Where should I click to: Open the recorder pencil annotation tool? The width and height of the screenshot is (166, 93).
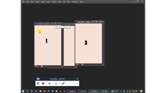point(63,83)
